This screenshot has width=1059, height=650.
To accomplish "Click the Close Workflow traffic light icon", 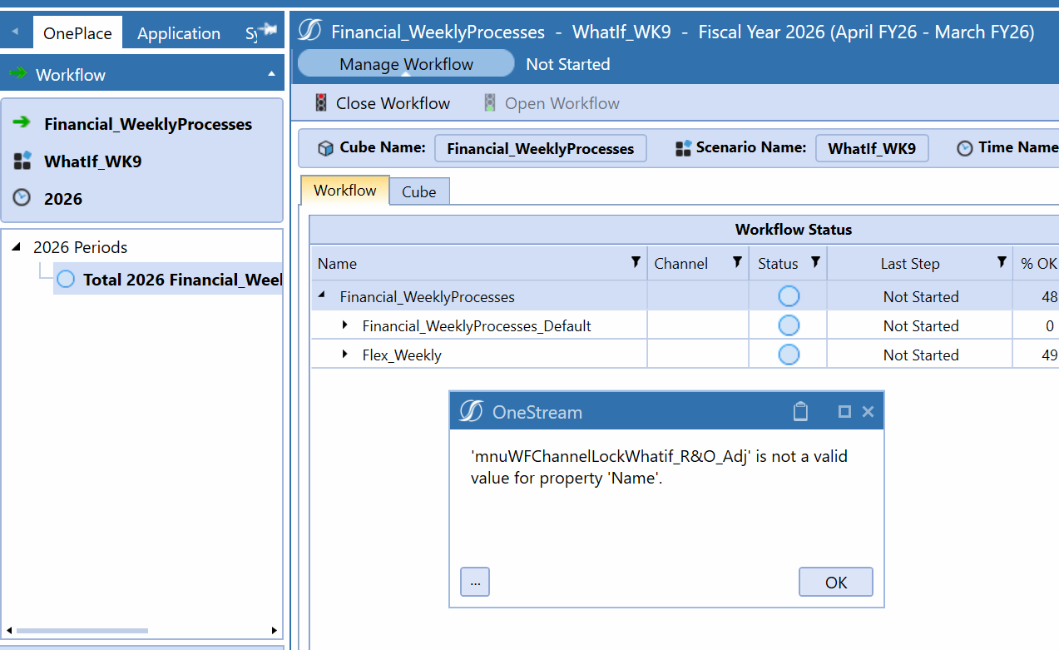I will point(319,102).
